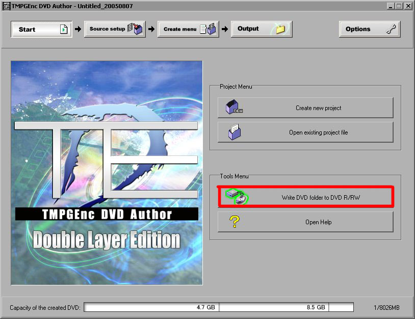Click the Open Help button
Viewport: 415px width, 319px height.
[305, 222]
